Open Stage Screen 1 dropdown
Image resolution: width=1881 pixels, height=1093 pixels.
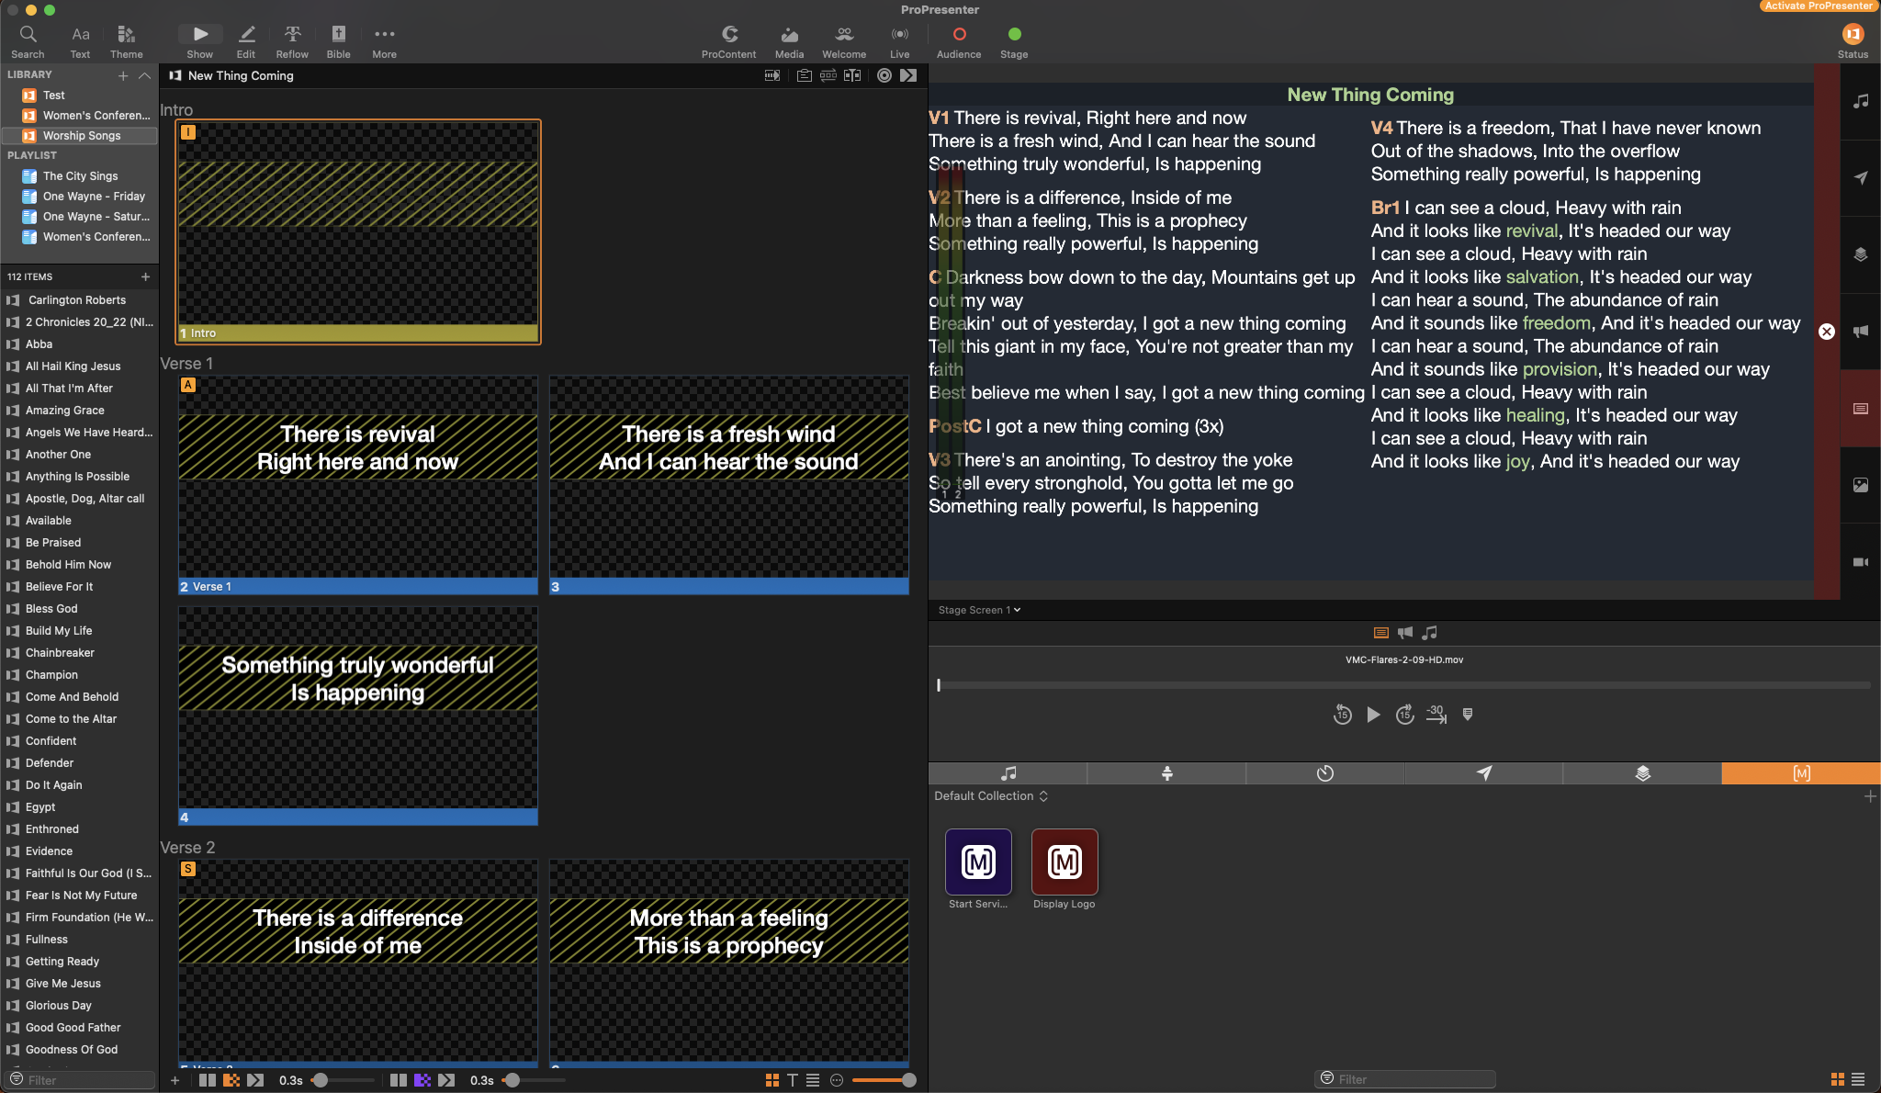tap(979, 610)
